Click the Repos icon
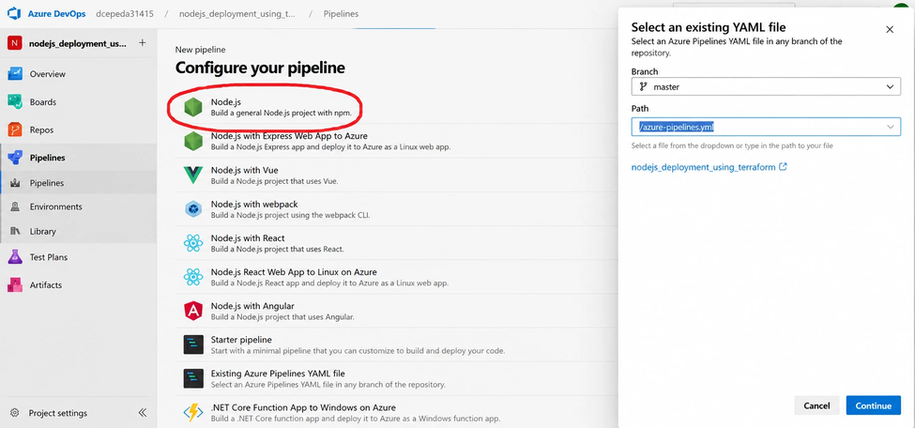Viewport: 915px width, 428px height. (x=15, y=130)
